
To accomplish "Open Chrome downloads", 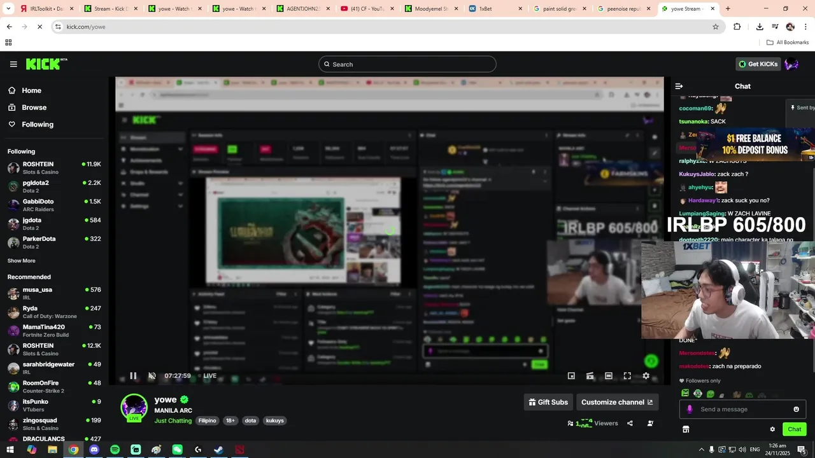I will (760, 27).
